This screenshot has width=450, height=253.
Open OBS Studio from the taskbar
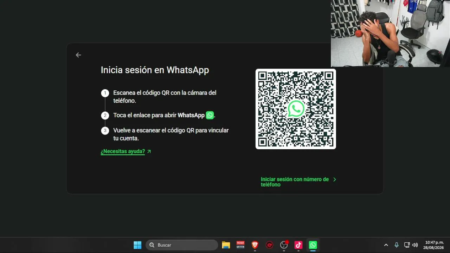pos(284,245)
